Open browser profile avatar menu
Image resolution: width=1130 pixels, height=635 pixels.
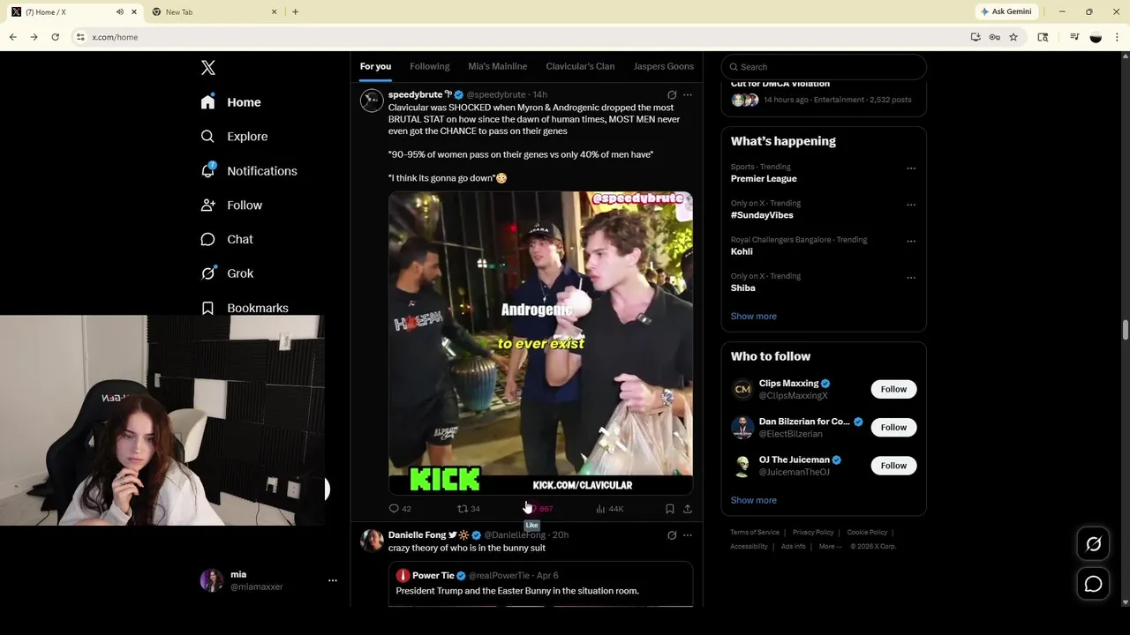(x=1096, y=37)
